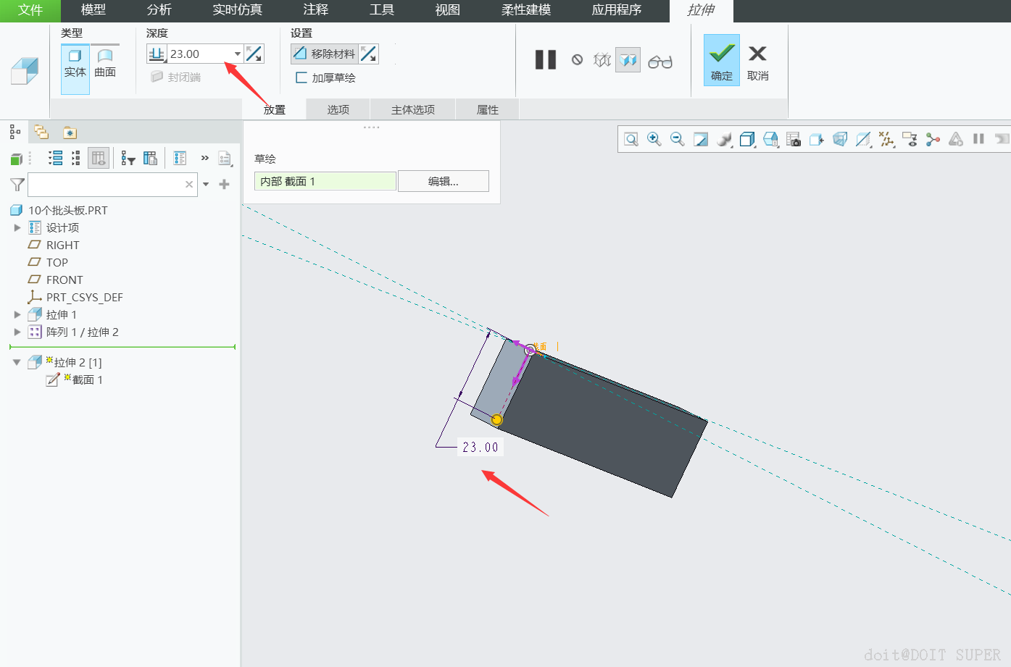The height and width of the screenshot is (667, 1011).
Task: Open the Favorites folder tab icon
Action: (x=70, y=133)
